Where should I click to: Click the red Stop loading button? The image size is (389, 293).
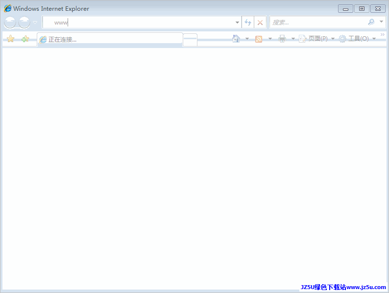tap(260, 23)
